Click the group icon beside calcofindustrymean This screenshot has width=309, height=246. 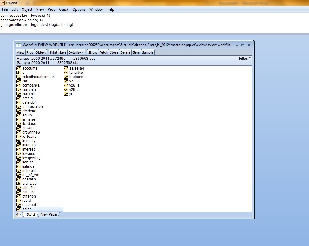[19, 77]
